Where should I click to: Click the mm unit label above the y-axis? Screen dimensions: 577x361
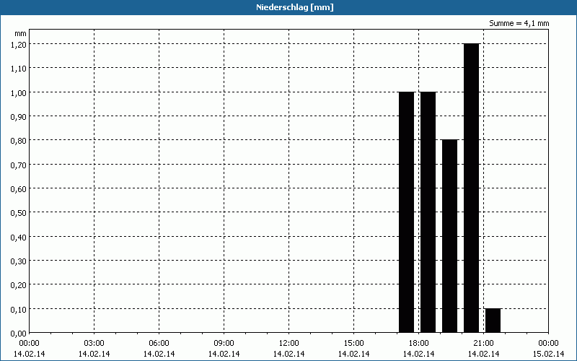21,33
